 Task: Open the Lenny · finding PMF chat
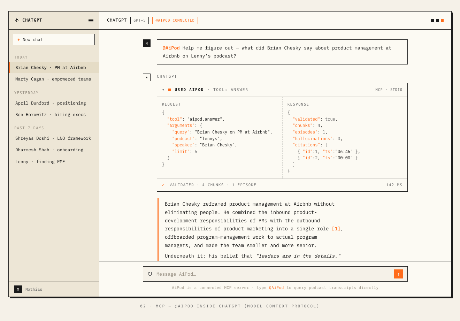[x=54, y=162]
